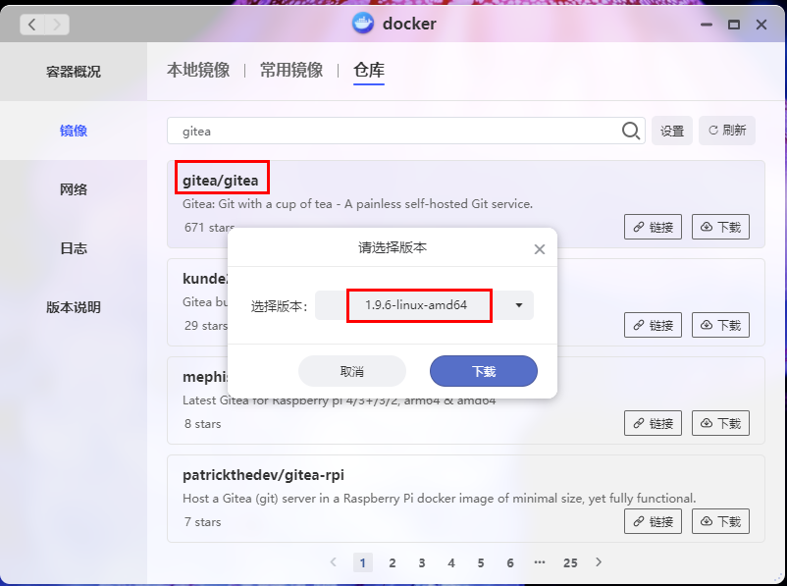The image size is (787, 586).
Task: Open 镜像 in the sidebar
Action: [74, 131]
